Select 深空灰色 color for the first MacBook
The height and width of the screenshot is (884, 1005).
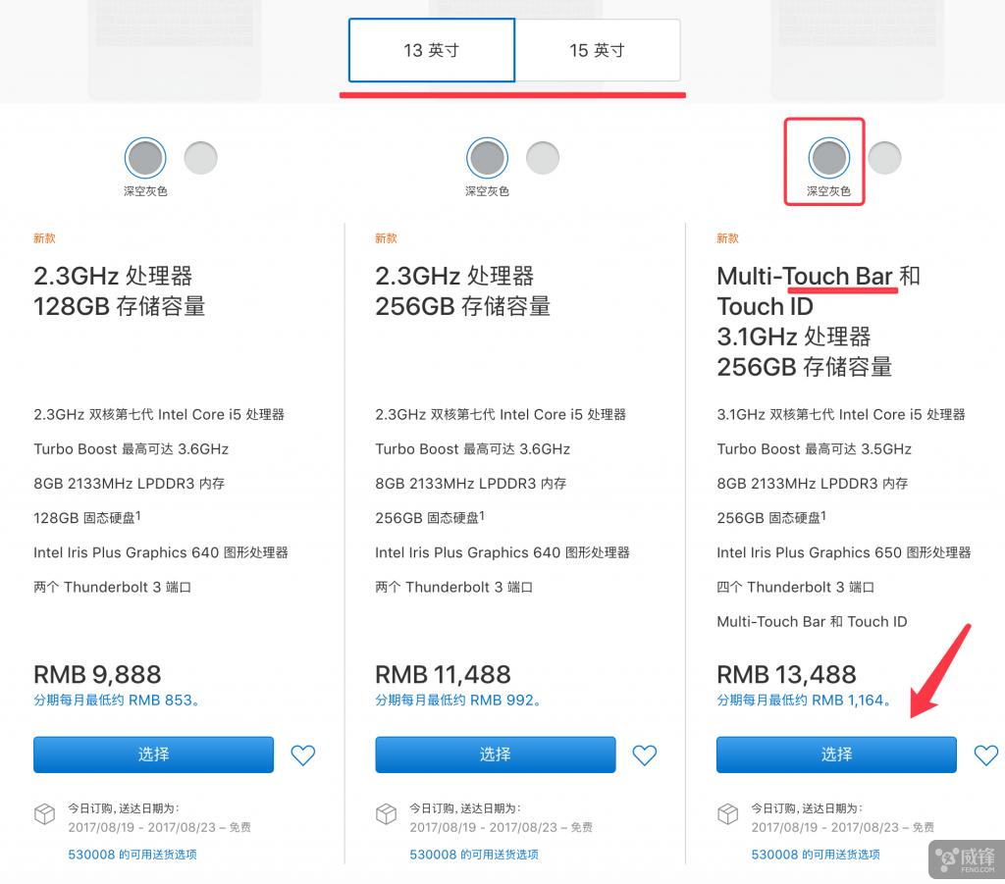coord(144,157)
